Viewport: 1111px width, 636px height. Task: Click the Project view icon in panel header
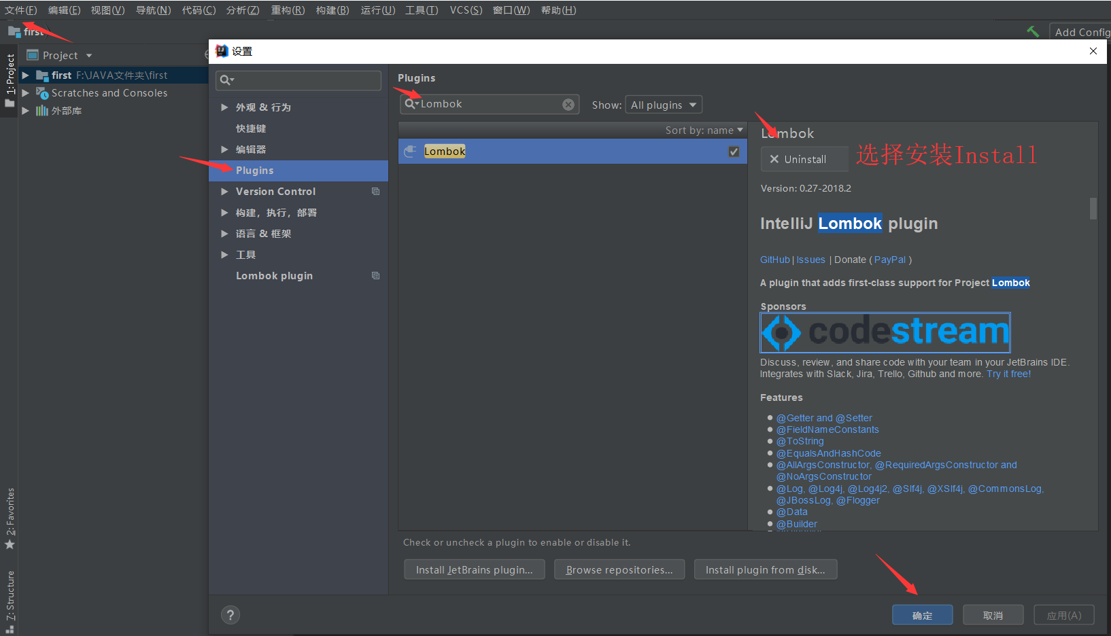click(32, 55)
